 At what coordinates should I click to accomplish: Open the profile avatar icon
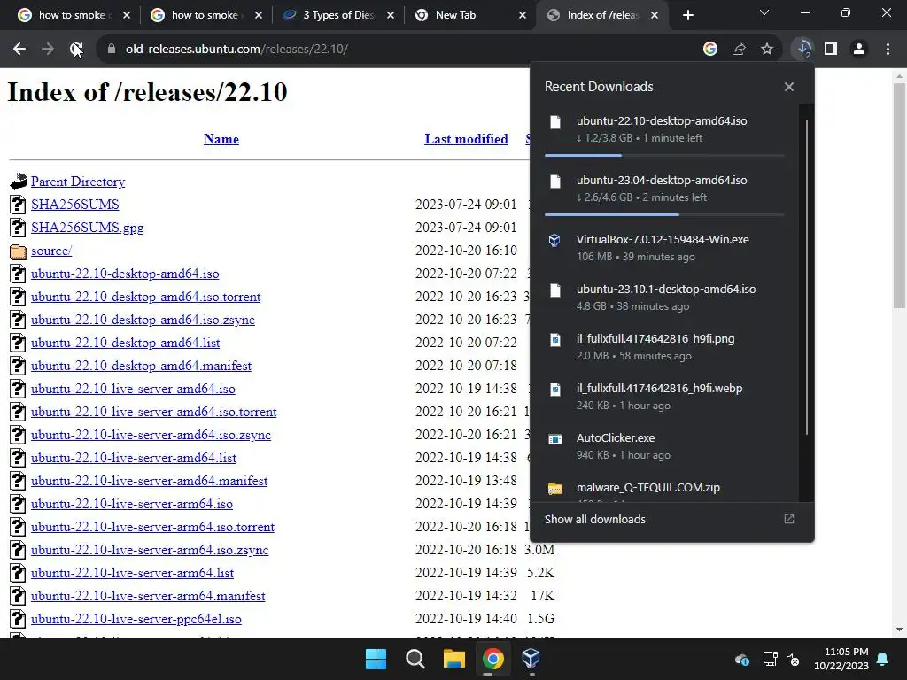[x=859, y=50]
